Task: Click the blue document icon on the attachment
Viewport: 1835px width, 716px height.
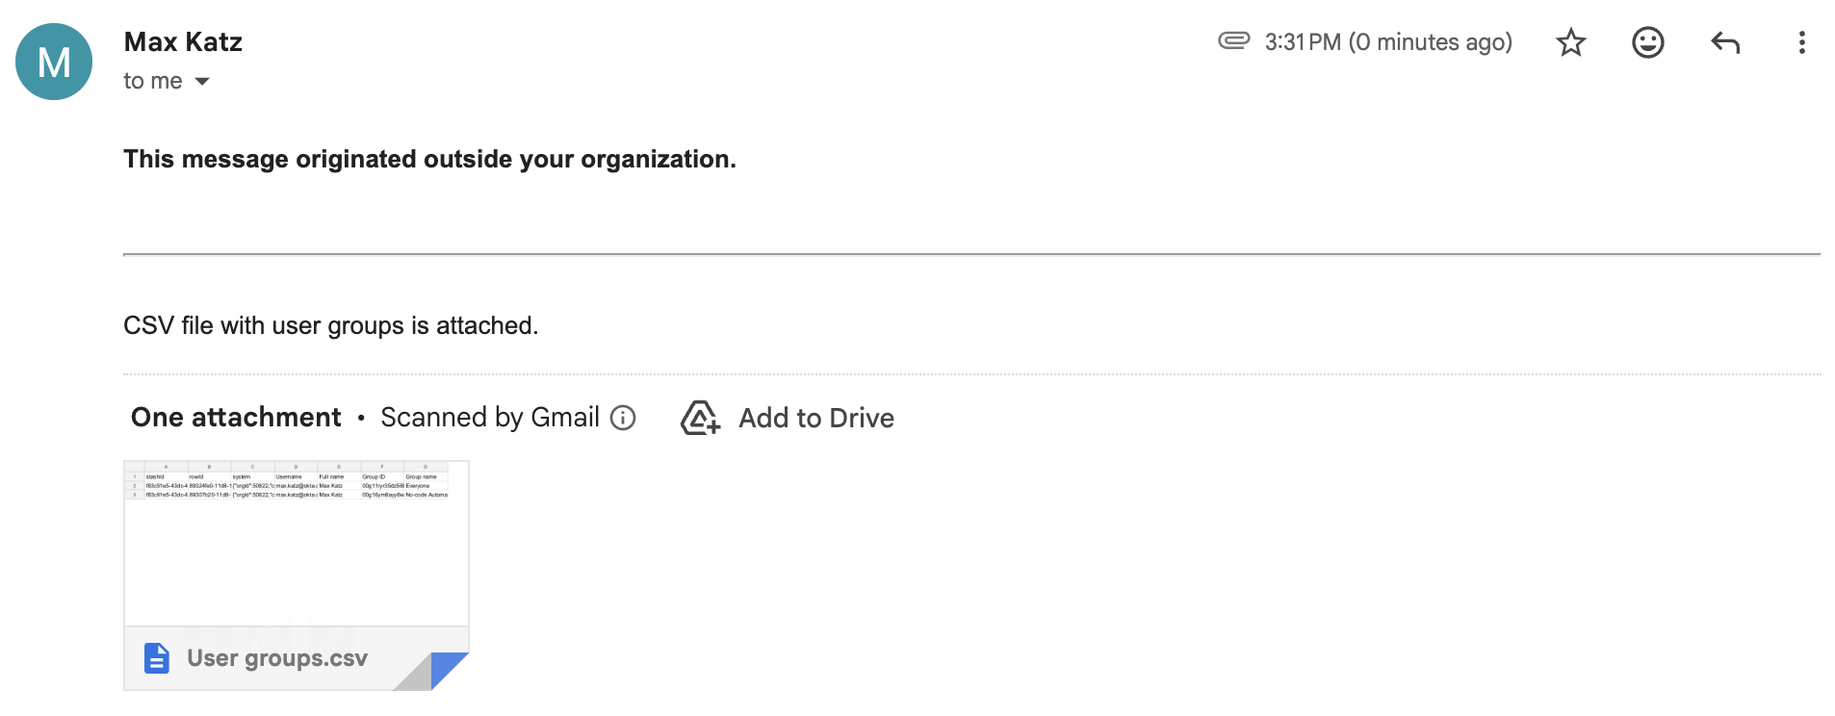Action: pos(156,658)
